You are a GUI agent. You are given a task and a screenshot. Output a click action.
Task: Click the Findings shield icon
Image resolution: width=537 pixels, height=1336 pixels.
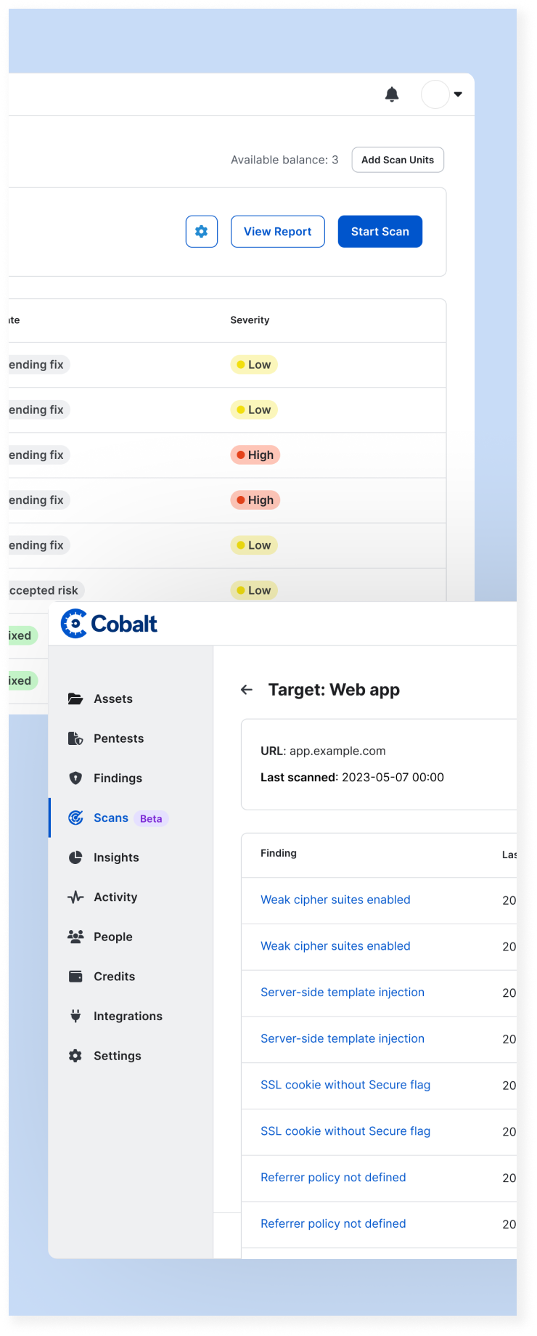(75, 778)
